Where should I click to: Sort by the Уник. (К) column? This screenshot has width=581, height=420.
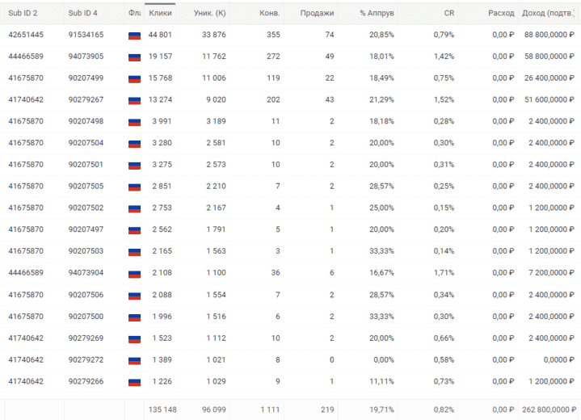[210, 13]
